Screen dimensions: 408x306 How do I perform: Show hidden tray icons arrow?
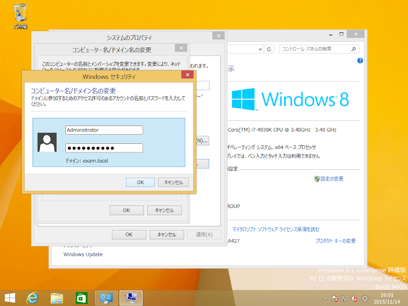click(x=325, y=298)
